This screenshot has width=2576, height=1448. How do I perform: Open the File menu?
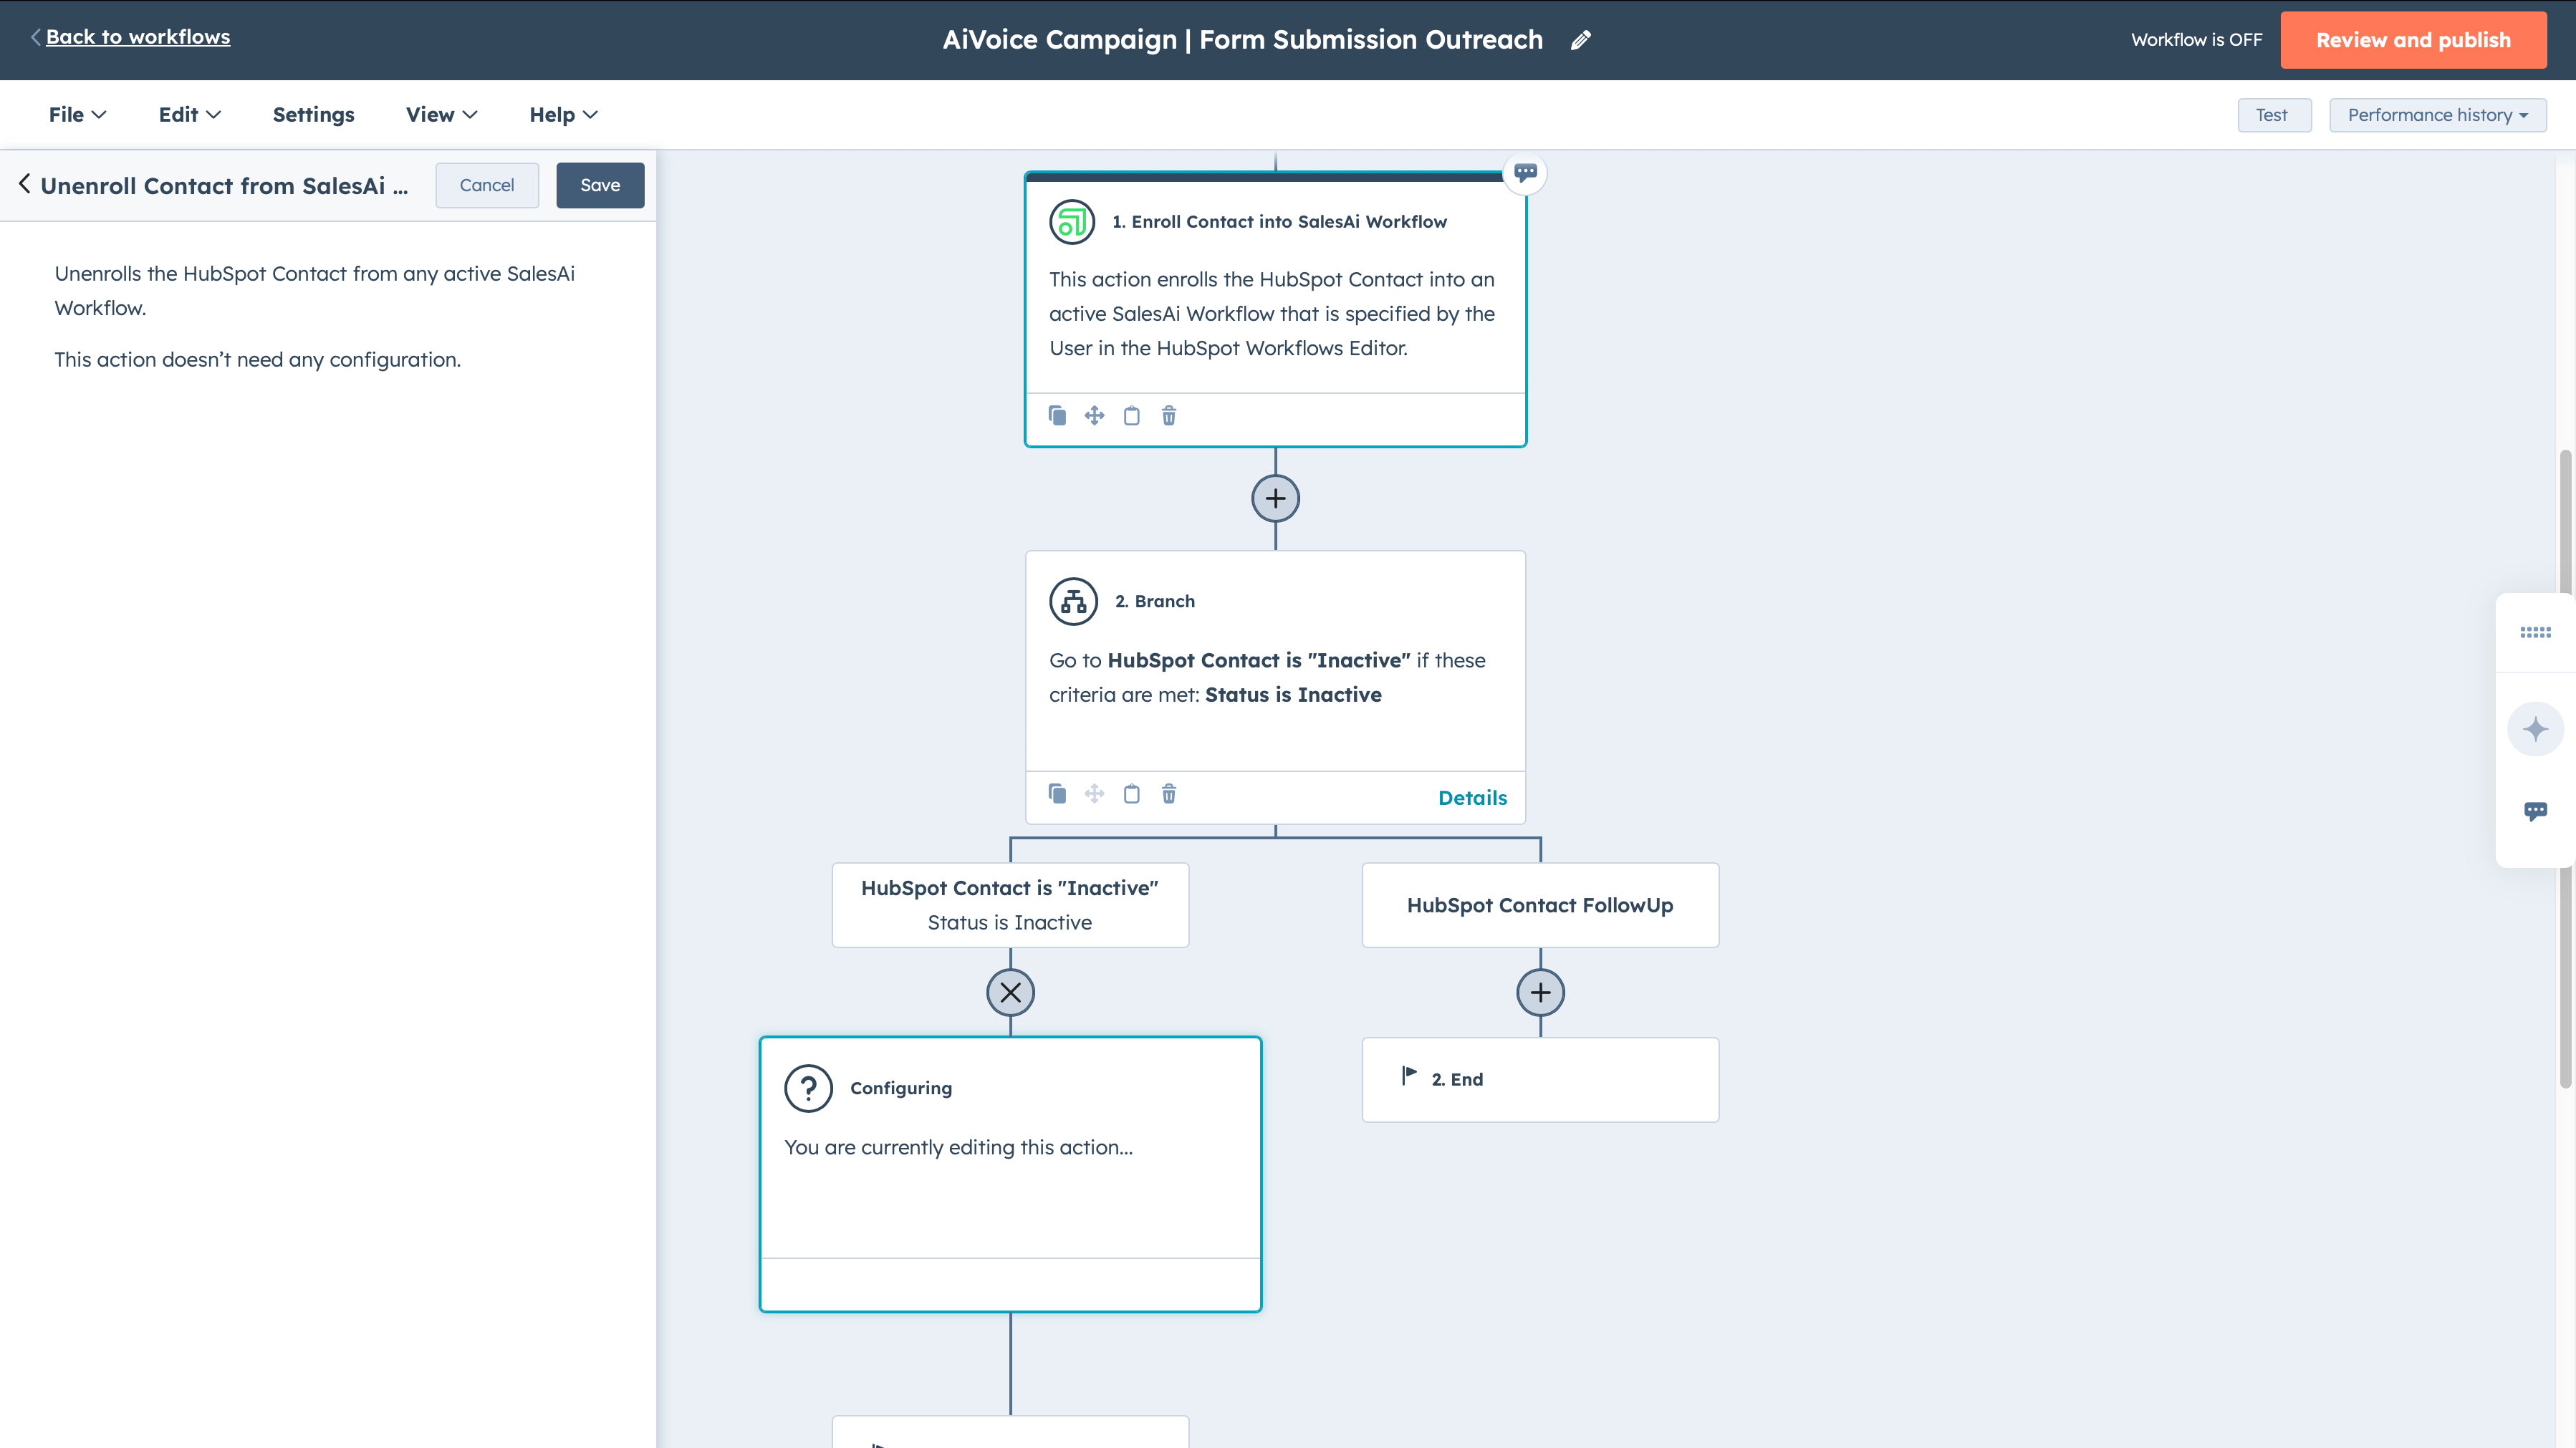click(x=77, y=115)
